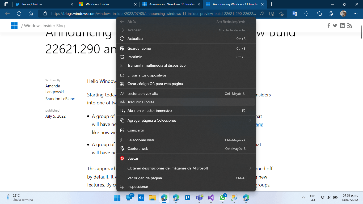Open Trello from the taskbar
This screenshot has width=363, height=204.
[x=187, y=198]
